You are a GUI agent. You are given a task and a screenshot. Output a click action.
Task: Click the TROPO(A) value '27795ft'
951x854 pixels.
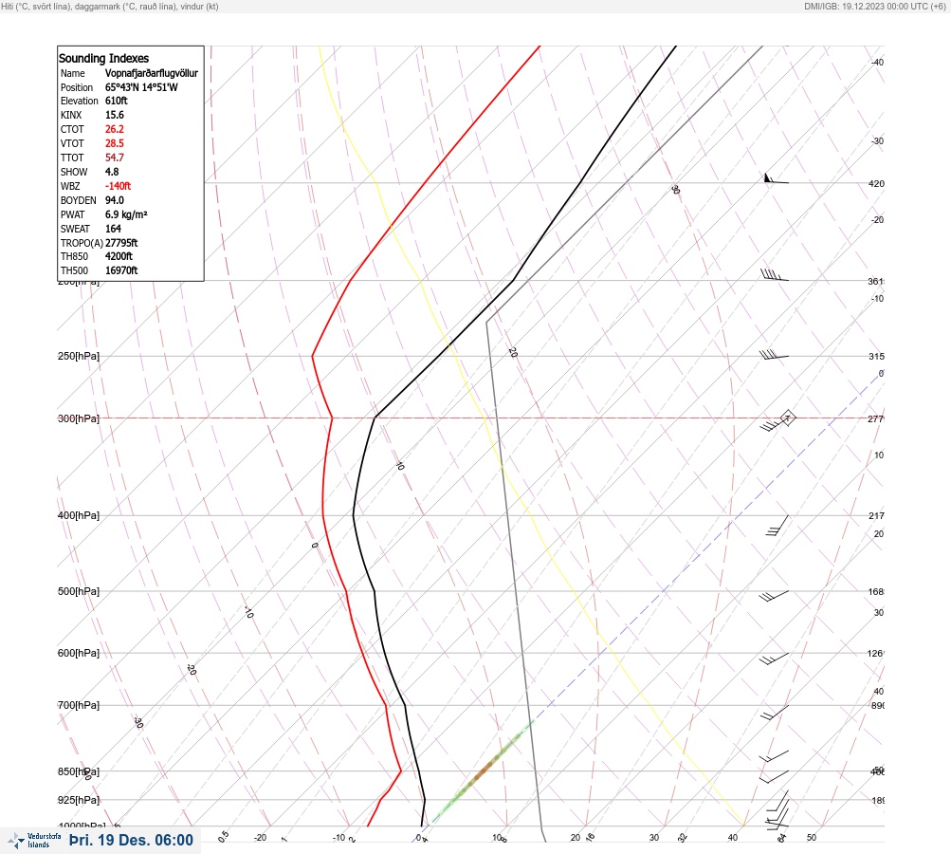121,243
